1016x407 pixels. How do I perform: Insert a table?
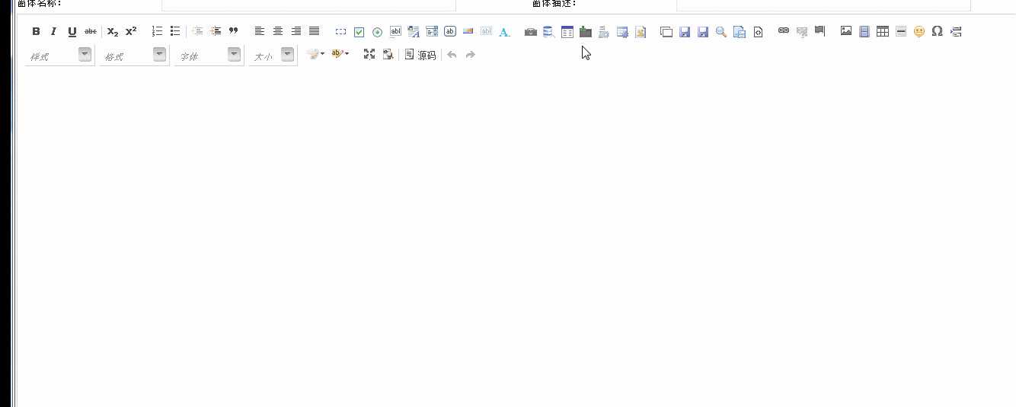click(x=883, y=32)
